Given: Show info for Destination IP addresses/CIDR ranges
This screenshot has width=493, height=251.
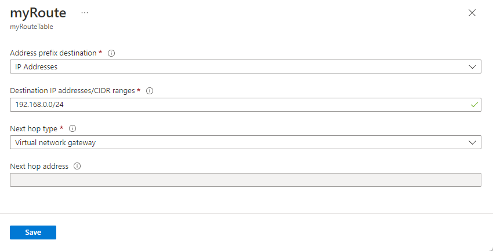Looking at the screenshot, I should 150,91.
